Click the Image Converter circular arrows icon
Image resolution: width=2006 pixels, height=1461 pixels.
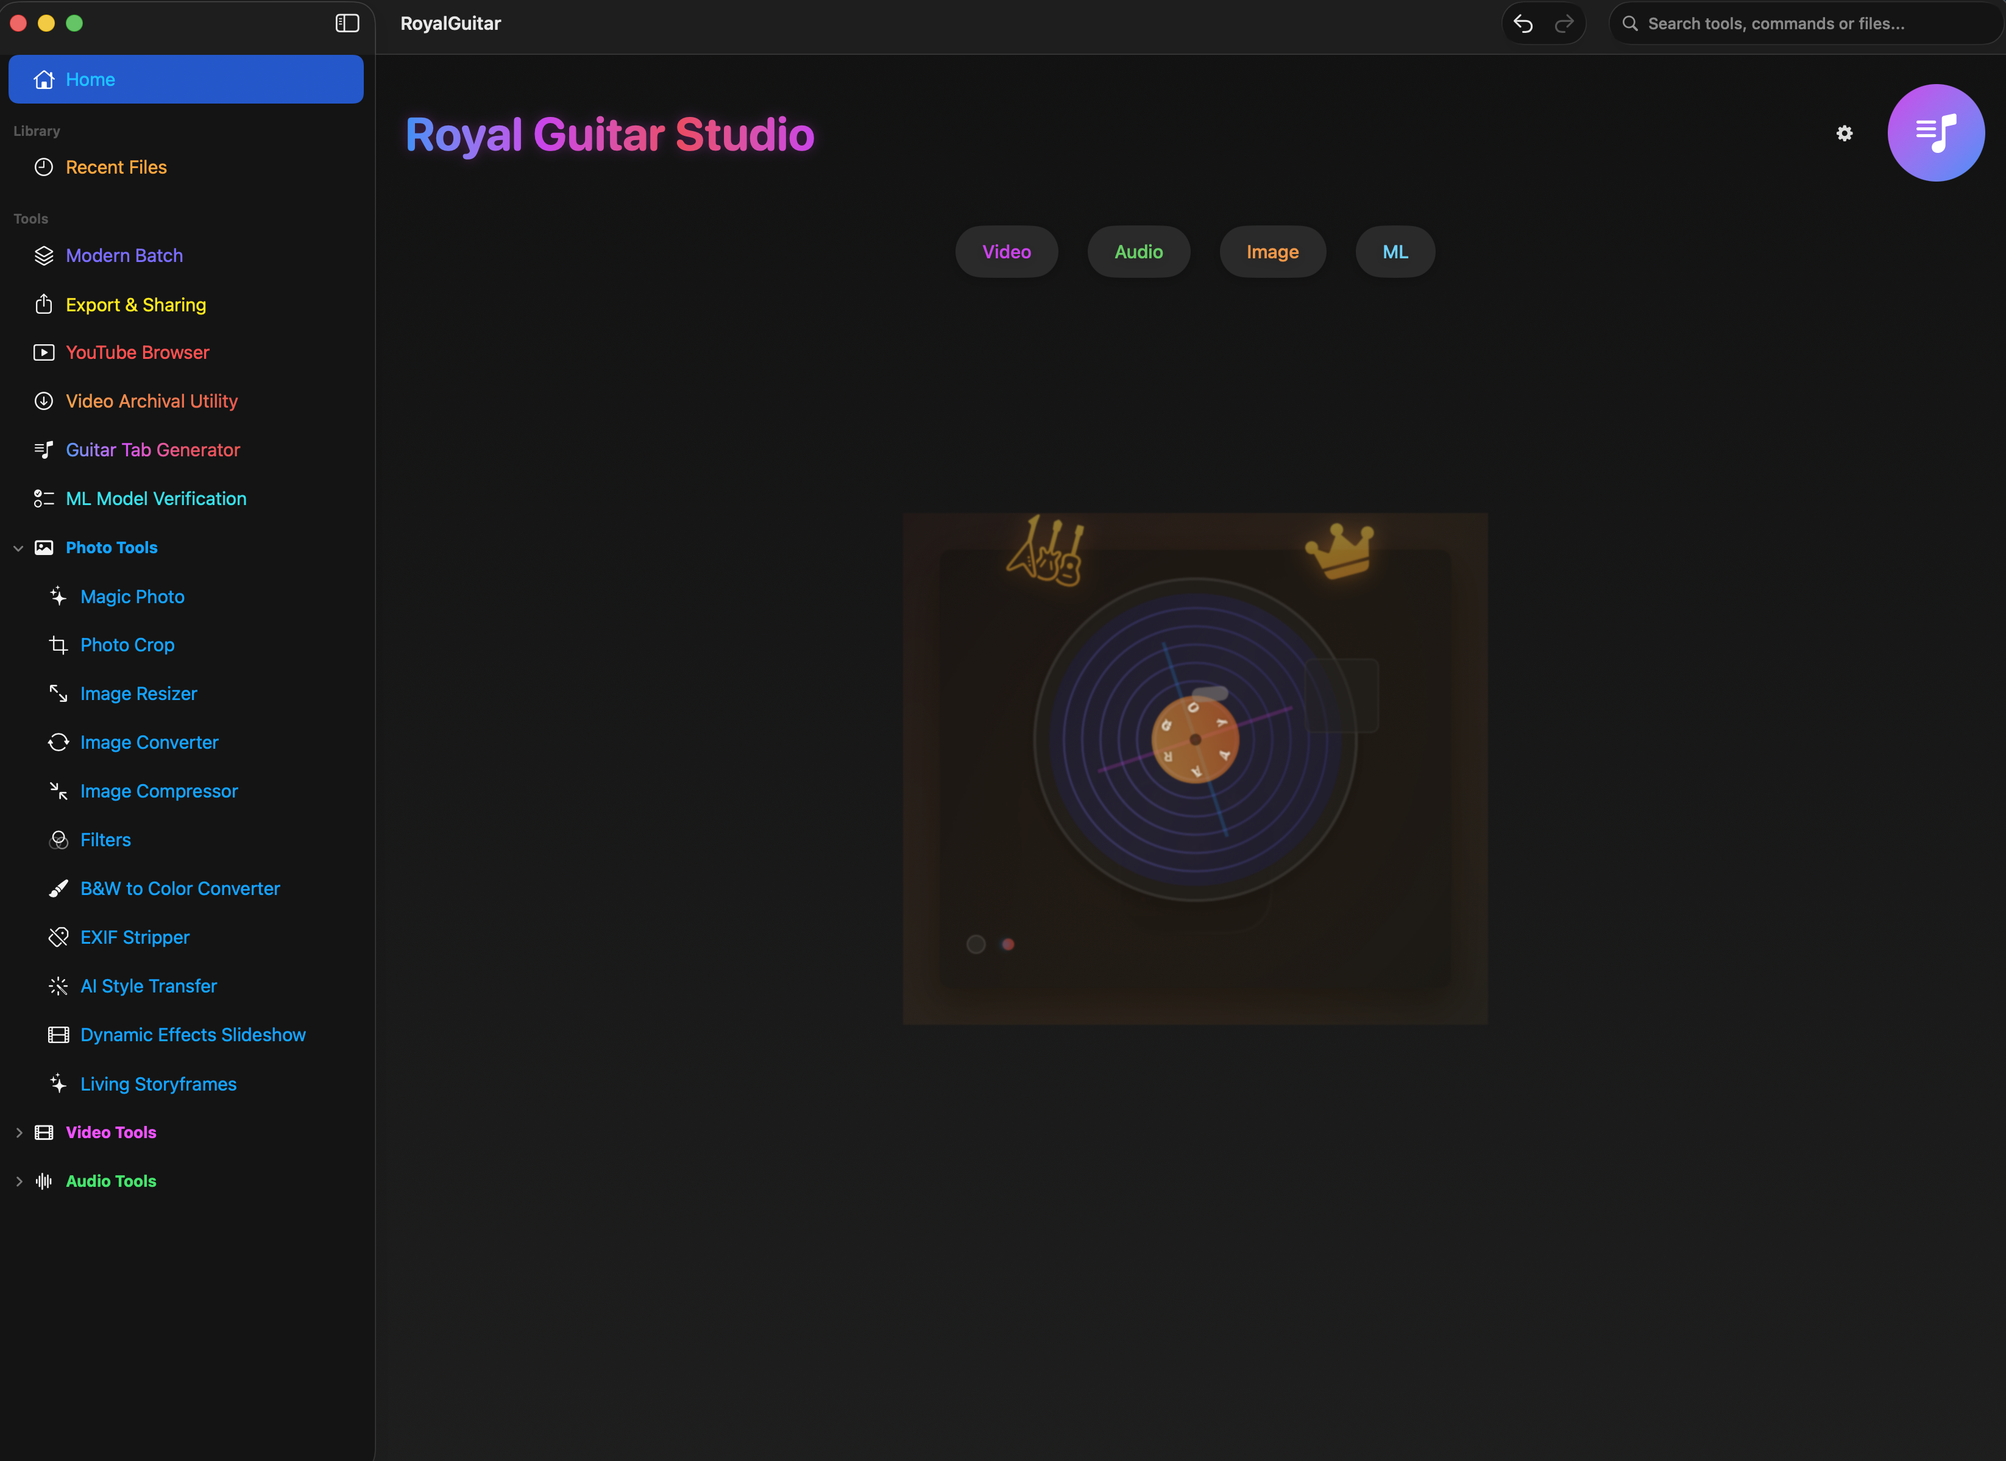[x=58, y=742]
